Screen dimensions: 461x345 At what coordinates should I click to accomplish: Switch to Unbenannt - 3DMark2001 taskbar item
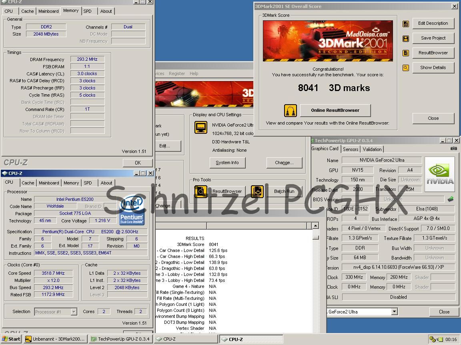point(56,339)
